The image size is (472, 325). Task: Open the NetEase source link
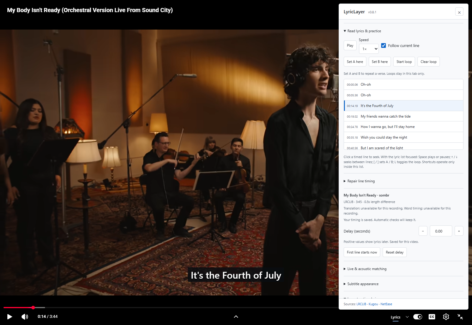click(386, 304)
